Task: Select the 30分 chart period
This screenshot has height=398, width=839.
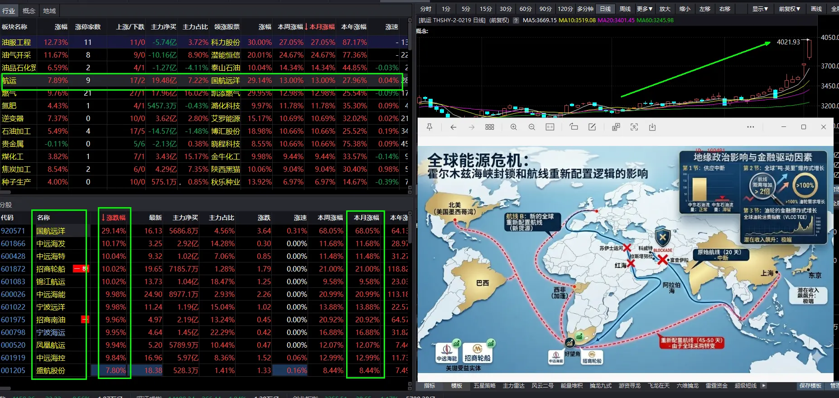Action: (x=506, y=9)
